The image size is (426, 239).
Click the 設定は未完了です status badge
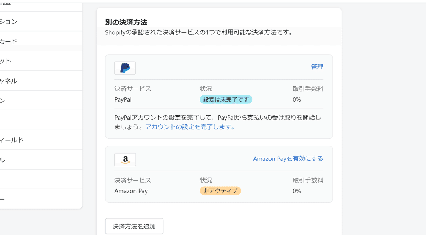(226, 99)
